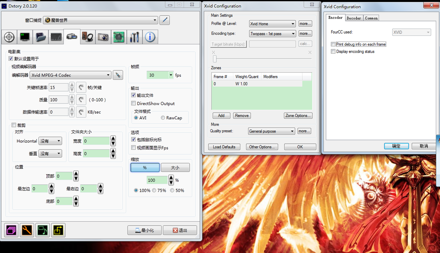
Task: Click the % scaling mode button
Action: point(145,167)
